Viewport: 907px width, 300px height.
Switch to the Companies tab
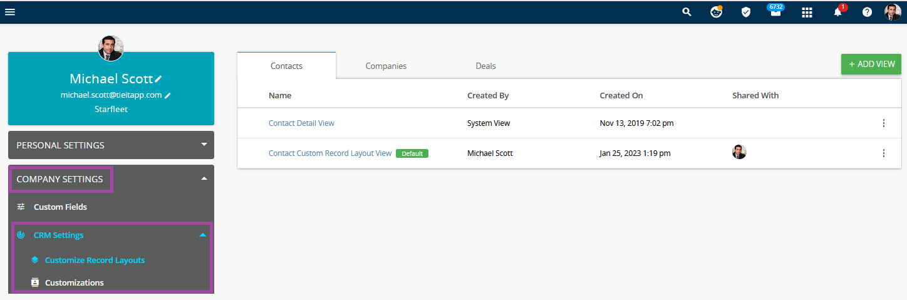(x=386, y=66)
